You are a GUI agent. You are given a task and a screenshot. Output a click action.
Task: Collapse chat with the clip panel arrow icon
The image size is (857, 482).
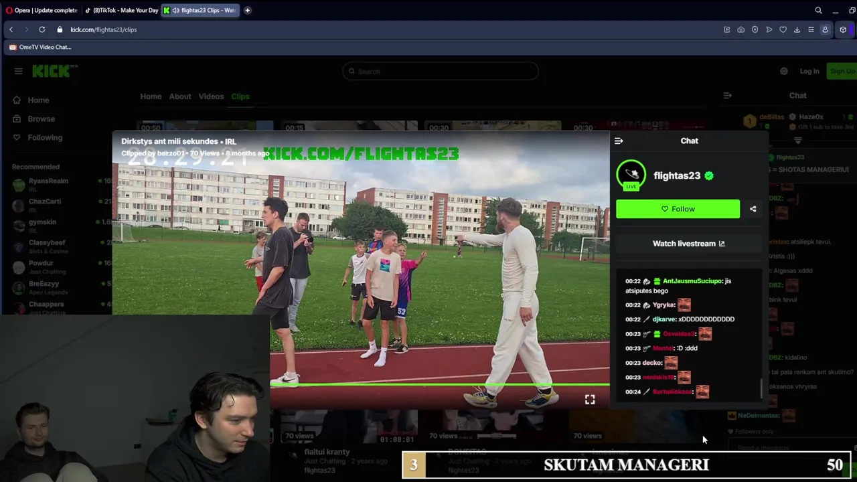619,141
